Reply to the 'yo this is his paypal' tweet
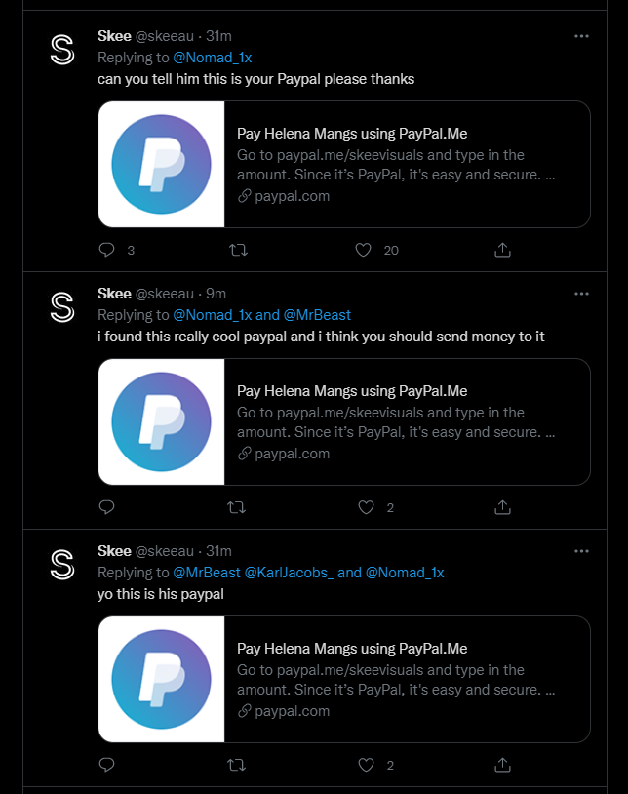Image resolution: width=628 pixels, height=794 pixels. point(107,765)
